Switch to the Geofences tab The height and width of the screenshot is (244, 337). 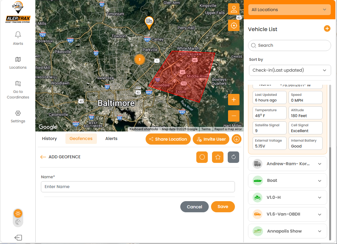tap(81, 139)
